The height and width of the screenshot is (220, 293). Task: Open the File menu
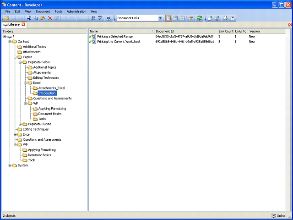(x=8, y=11)
